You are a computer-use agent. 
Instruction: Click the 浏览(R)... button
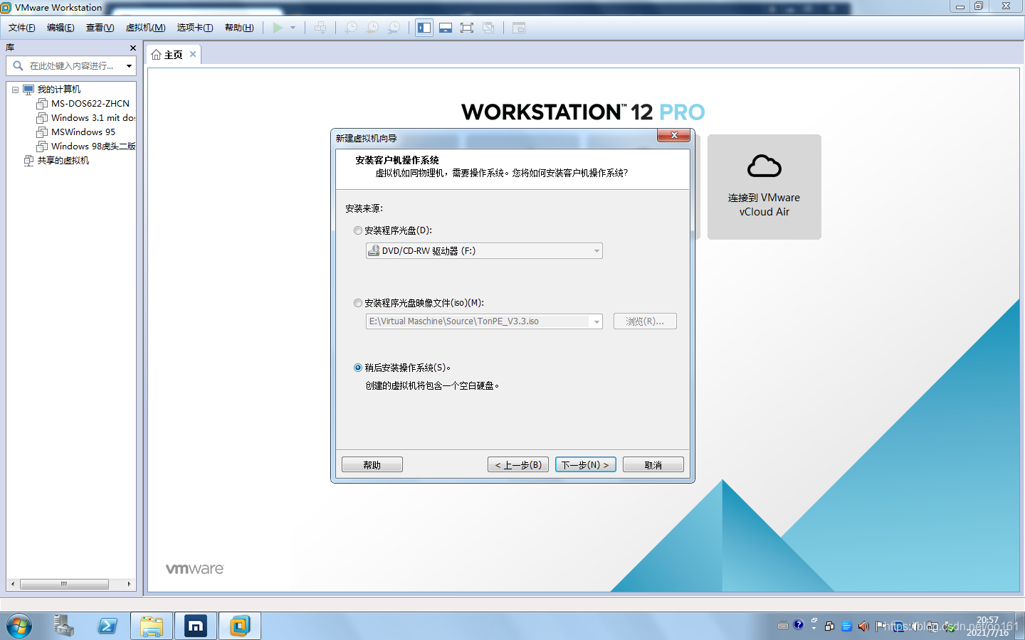[645, 321]
